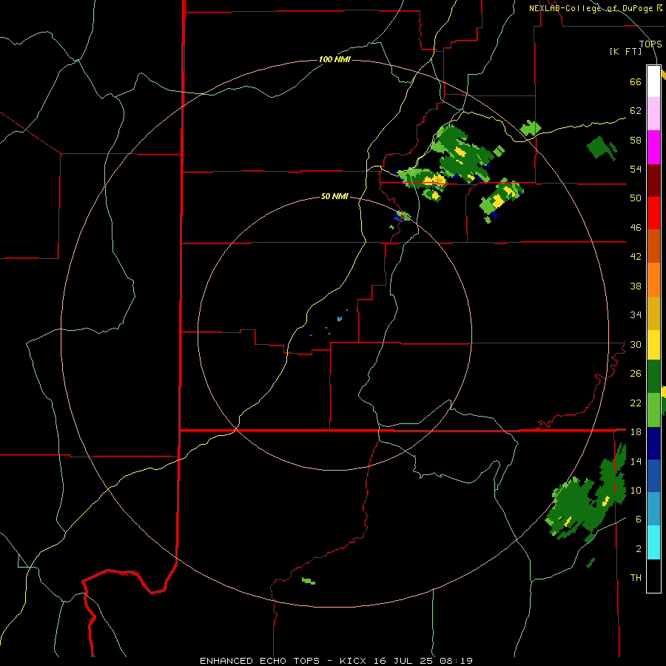Click the dark green legend swatch
Image resolution: width=666 pixels, height=666 pixels.
coord(653,377)
